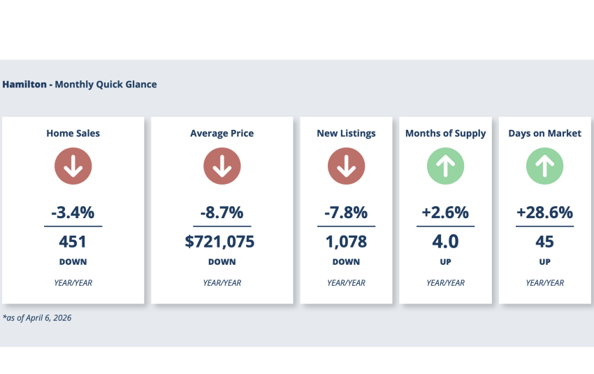Click the 'as of April 6, 2026' footnote
Image resolution: width=594 pixels, height=374 pixels.
coord(37,318)
